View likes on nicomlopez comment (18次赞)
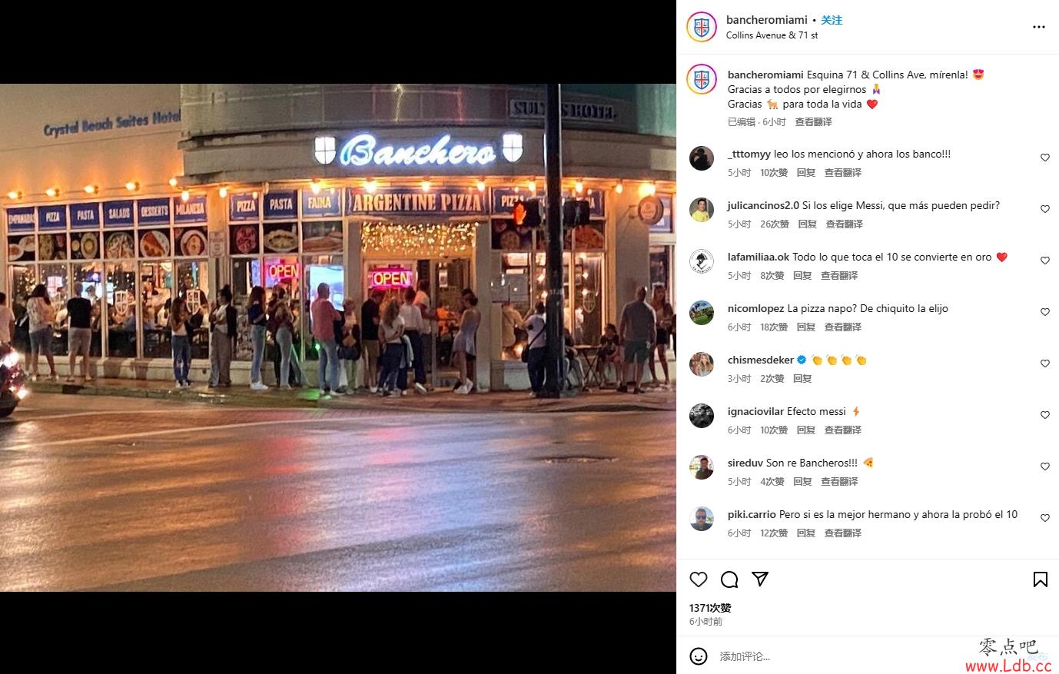This screenshot has width=1059, height=674. coord(774,327)
